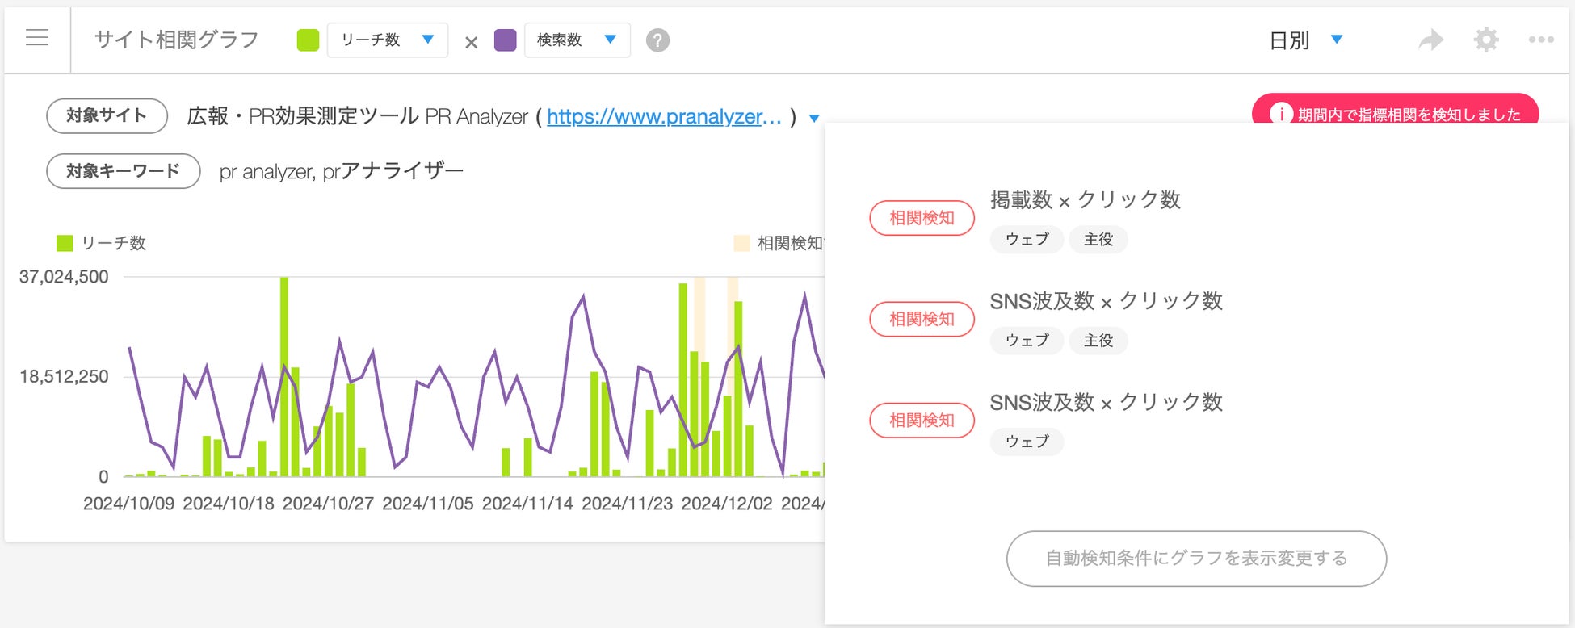The height and width of the screenshot is (628, 1575).
Task: Select the 掲載数 × クリック数 correlation entry
Action: (x=1085, y=200)
